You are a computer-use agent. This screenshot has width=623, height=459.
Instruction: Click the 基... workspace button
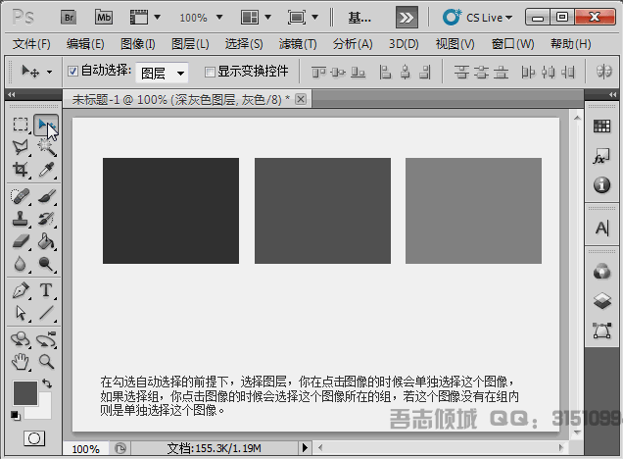pos(359,17)
